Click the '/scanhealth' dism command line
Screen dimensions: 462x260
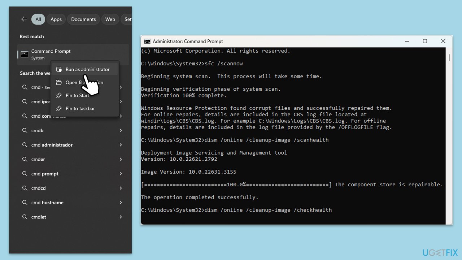(235, 140)
